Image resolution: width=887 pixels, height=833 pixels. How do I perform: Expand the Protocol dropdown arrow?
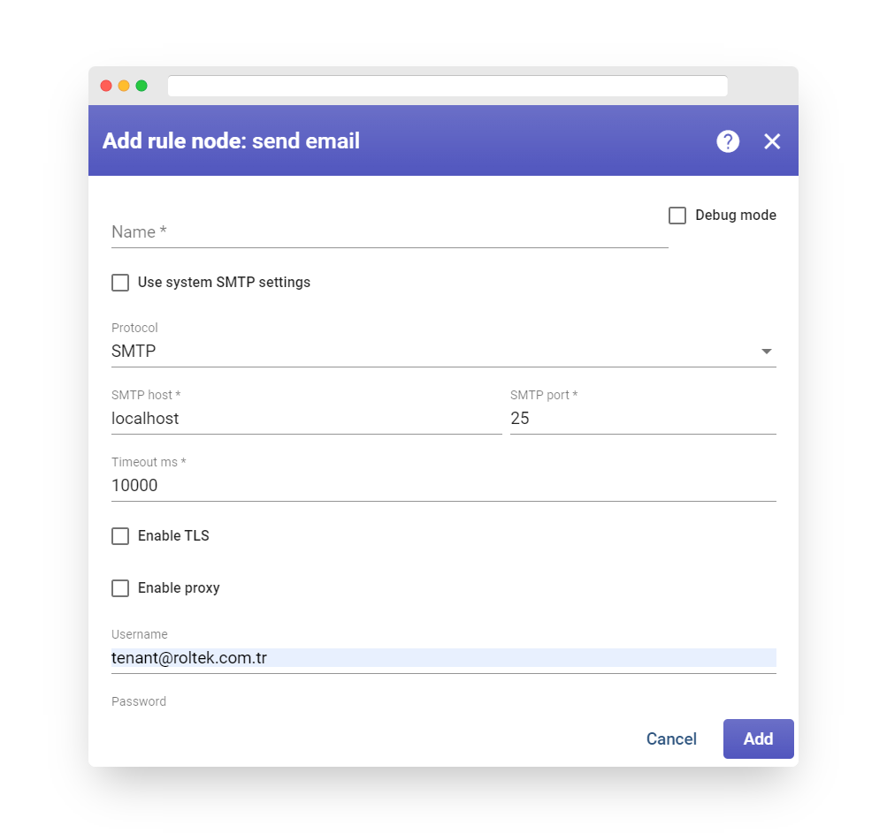(766, 352)
